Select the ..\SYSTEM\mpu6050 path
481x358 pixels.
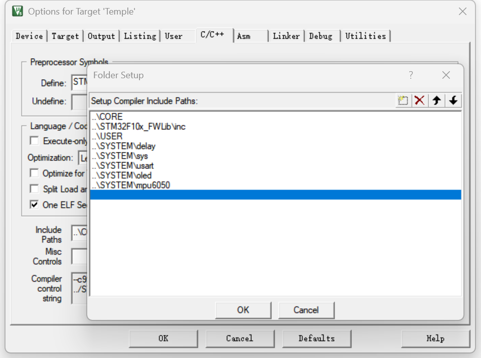[275, 185]
